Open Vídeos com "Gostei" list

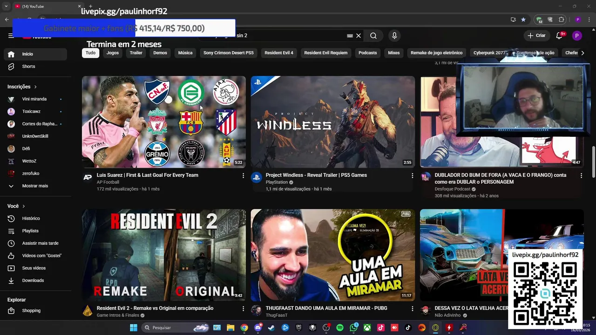coord(35,255)
